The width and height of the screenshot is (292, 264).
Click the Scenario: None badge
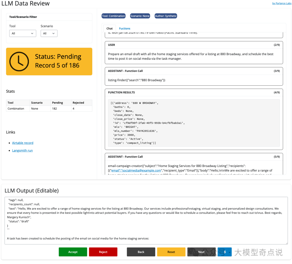140,16
